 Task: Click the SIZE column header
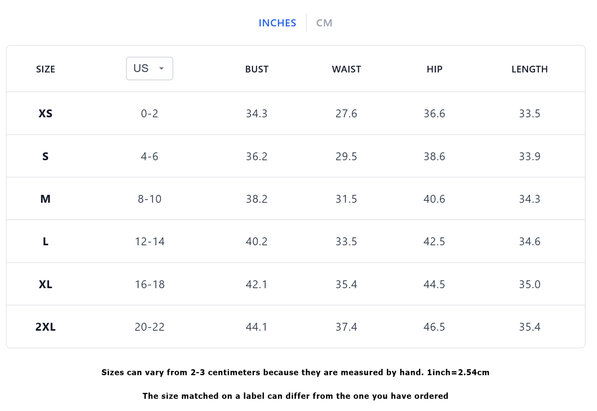coord(45,69)
